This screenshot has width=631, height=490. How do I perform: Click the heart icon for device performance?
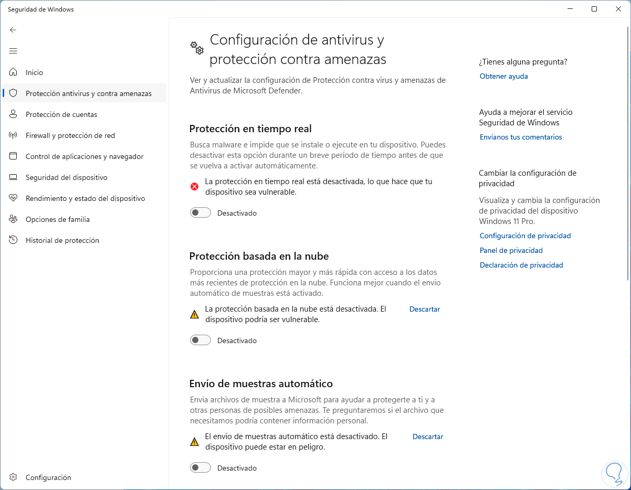[14, 198]
